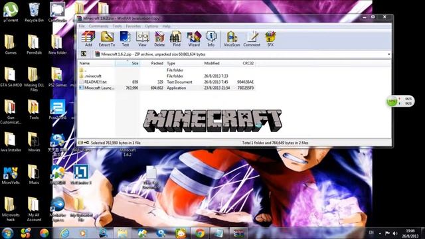Open uTorrent desktop shortcut
Screen dimensions: 425x239
(x=11, y=12)
